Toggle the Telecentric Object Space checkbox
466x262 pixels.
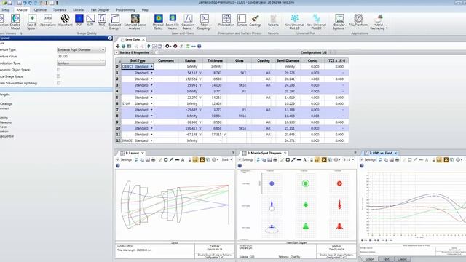(x=58, y=70)
